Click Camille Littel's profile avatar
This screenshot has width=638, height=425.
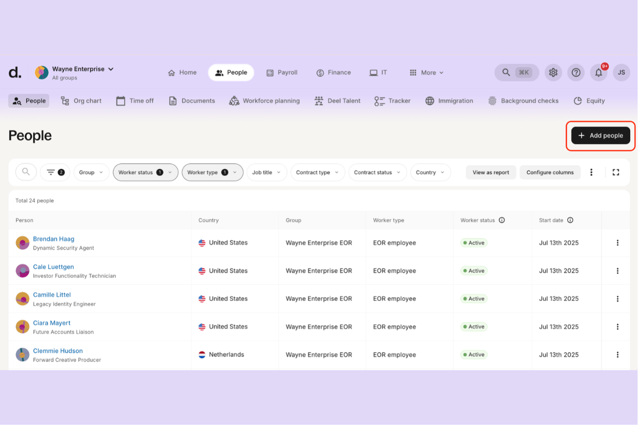tap(22, 298)
